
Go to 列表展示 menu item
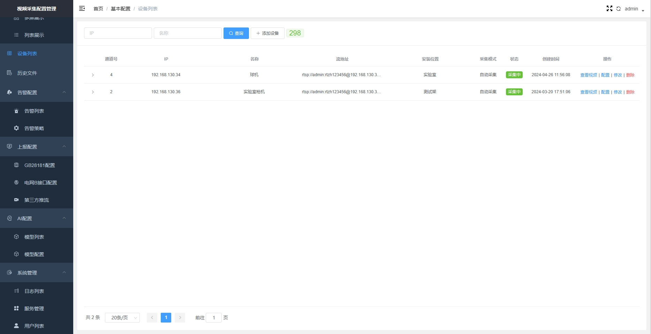pyautogui.click(x=34, y=35)
